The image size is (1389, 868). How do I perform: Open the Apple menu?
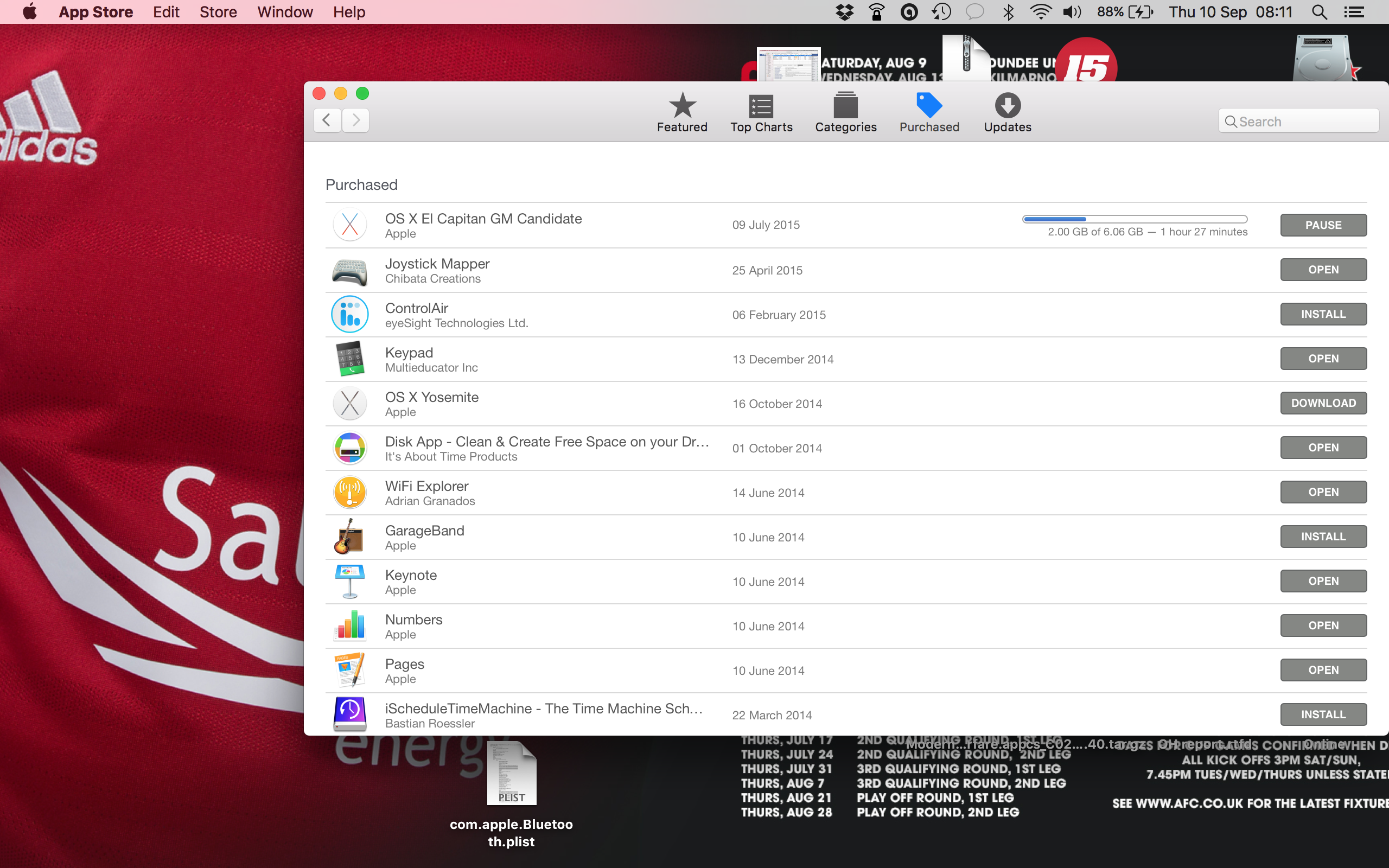tap(29, 11)
